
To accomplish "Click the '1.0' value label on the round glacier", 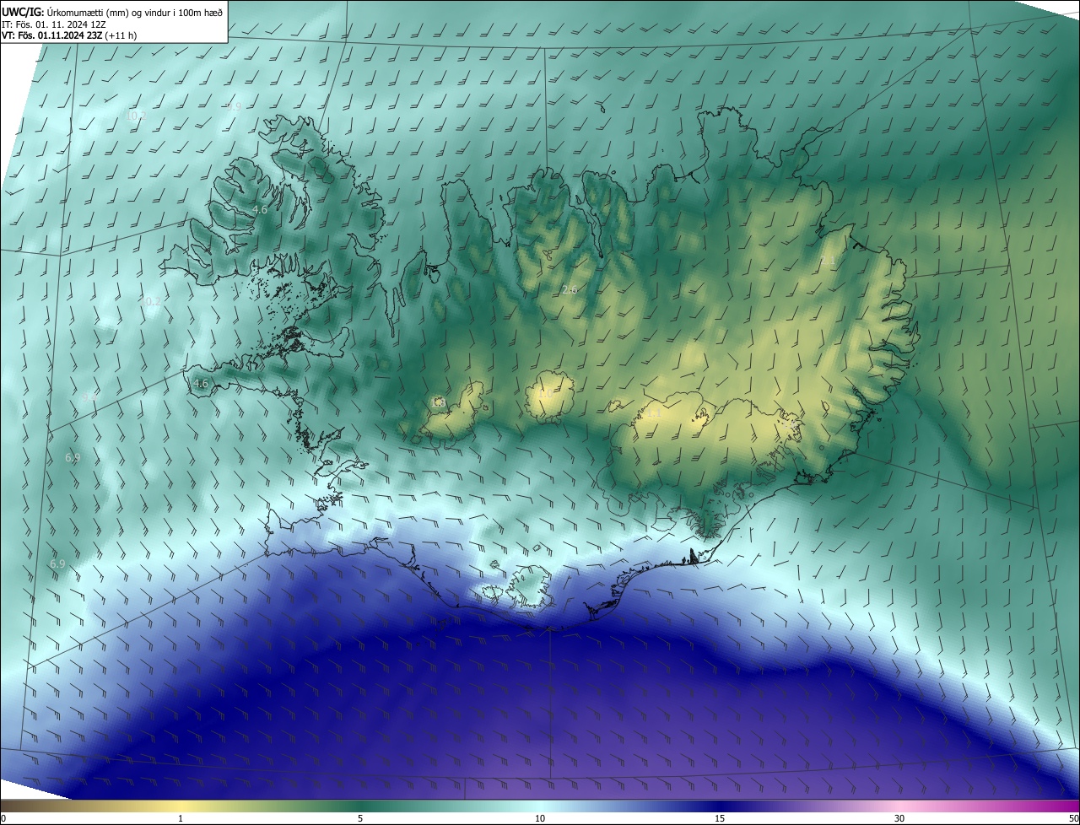I will point(546,394).
